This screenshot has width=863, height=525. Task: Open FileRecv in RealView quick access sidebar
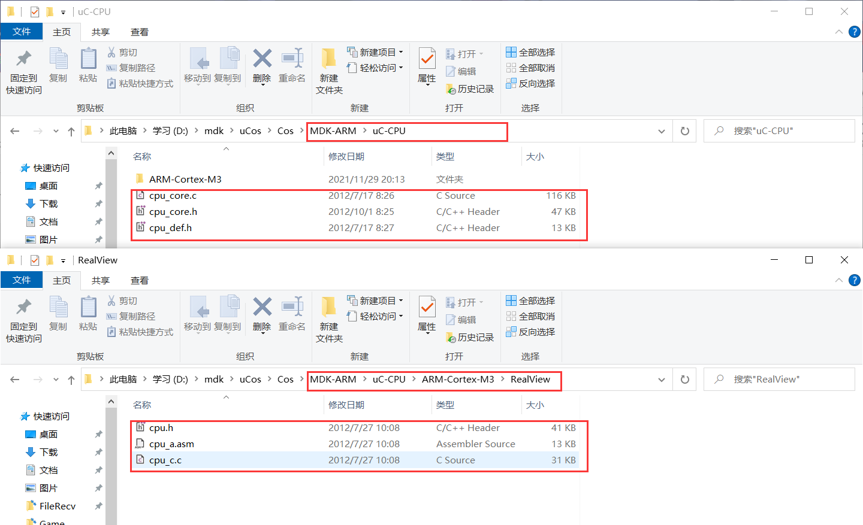click(x=58, y=506)
